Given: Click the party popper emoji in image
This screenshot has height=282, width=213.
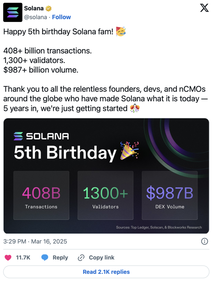Looking at the screenshot, I should pos(129,151).
